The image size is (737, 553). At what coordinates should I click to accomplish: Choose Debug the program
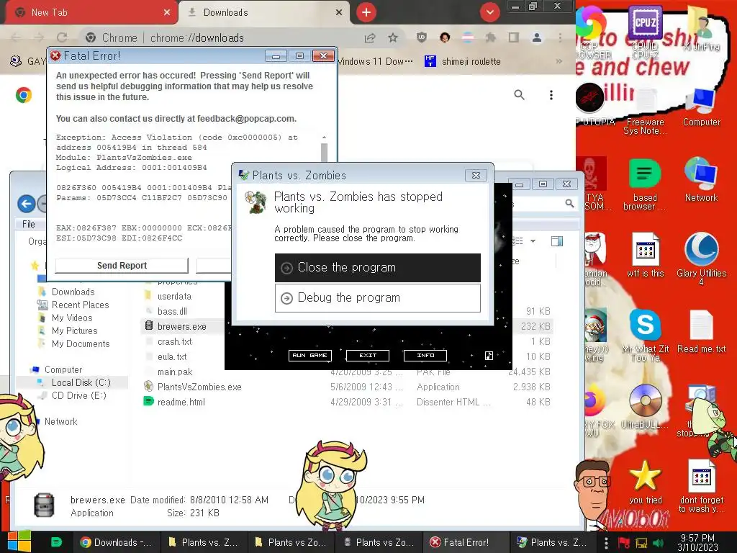coord(377,297)
